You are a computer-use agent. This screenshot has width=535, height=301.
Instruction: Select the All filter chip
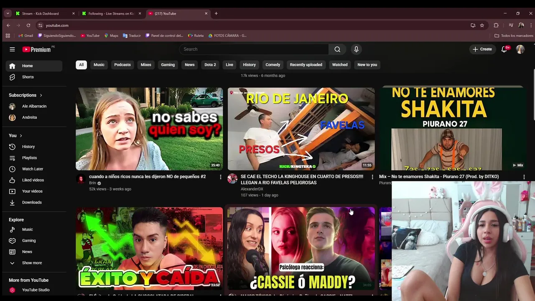(81, 65)
